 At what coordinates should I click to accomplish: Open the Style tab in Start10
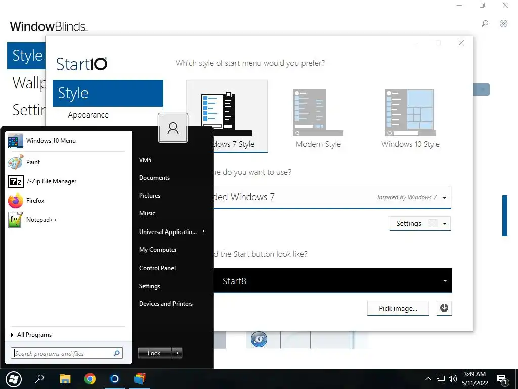108,93
